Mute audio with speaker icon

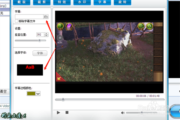[123, 113]
